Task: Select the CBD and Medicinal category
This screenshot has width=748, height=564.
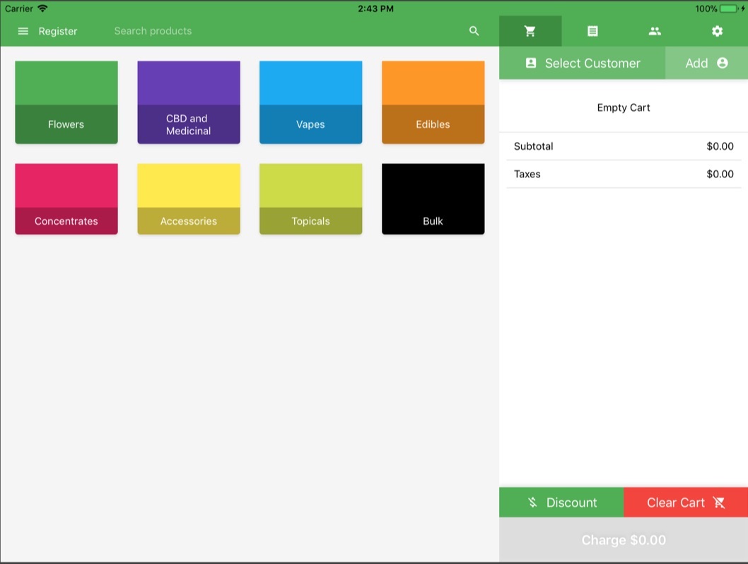Action: tap(189, 102)
